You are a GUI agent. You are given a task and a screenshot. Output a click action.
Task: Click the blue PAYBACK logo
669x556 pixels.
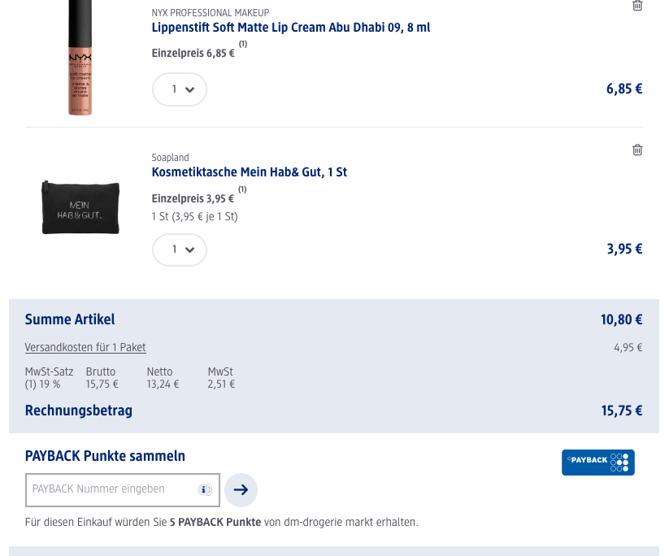click(597, 462)
